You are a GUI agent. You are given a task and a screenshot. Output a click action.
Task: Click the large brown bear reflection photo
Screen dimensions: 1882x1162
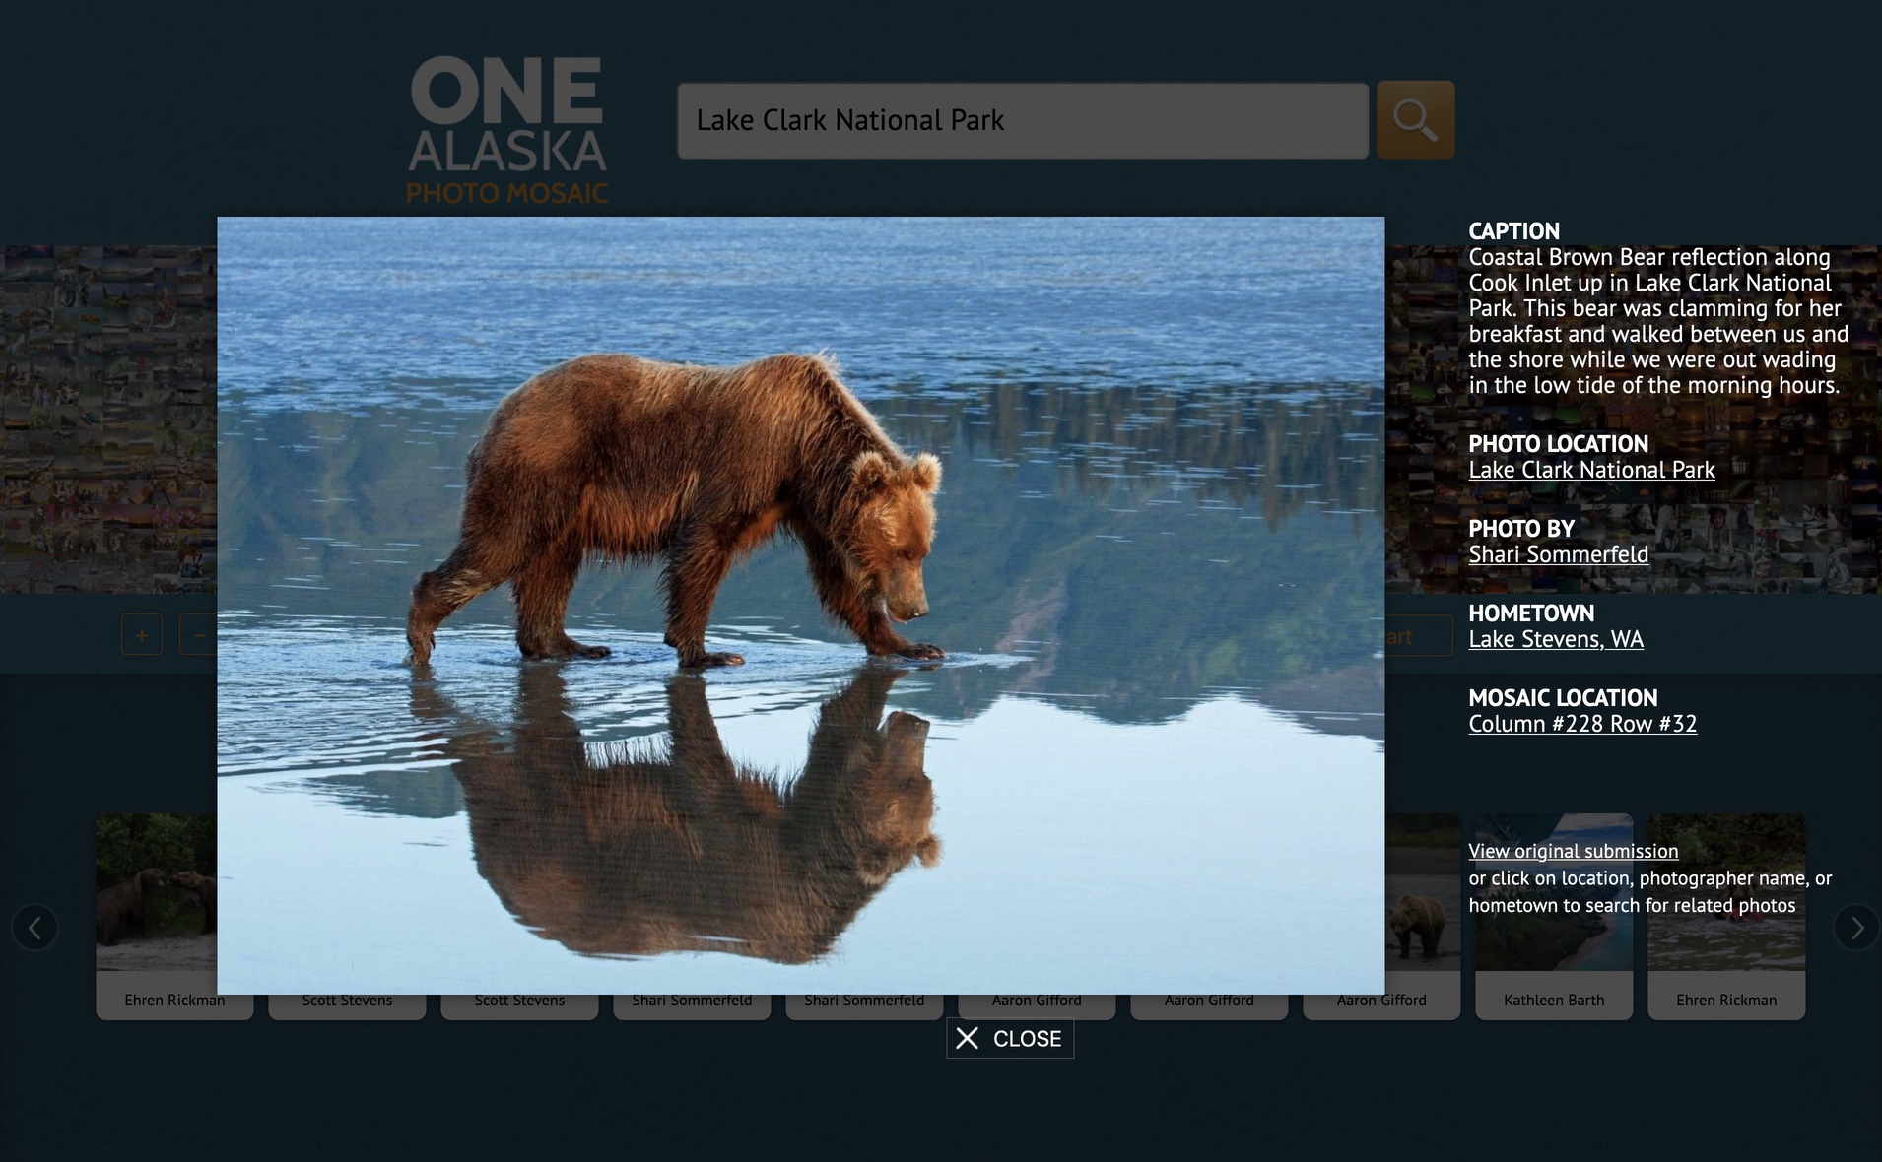tap(800, 605)
